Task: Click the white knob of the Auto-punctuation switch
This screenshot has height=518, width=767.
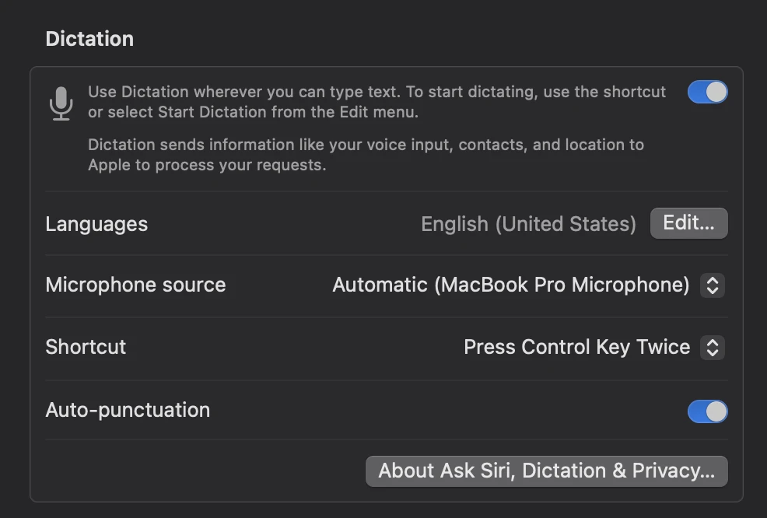Action: (716, 411)
